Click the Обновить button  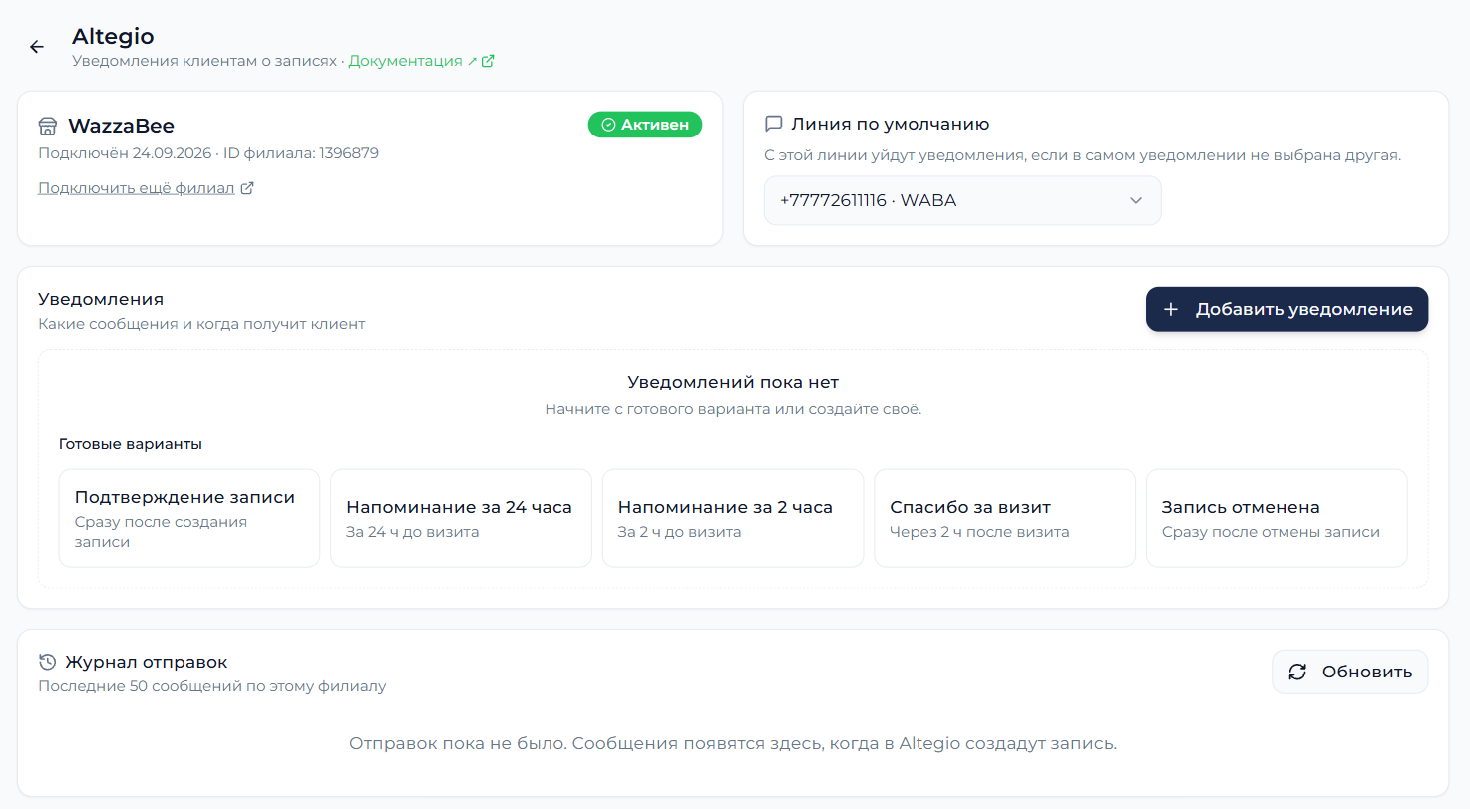(x=1349, y=672)
